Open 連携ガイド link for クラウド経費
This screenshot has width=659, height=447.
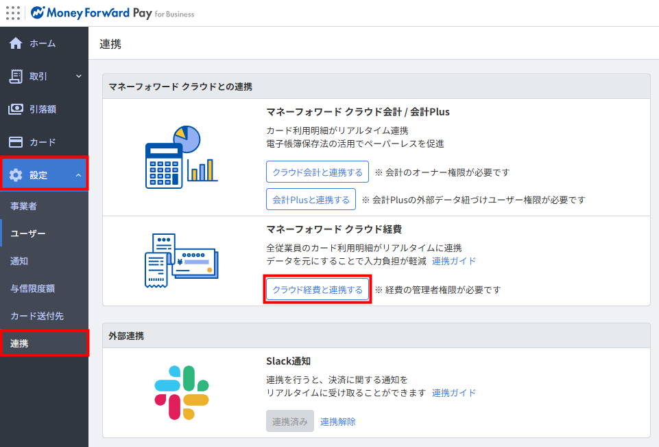click(454, 261)
